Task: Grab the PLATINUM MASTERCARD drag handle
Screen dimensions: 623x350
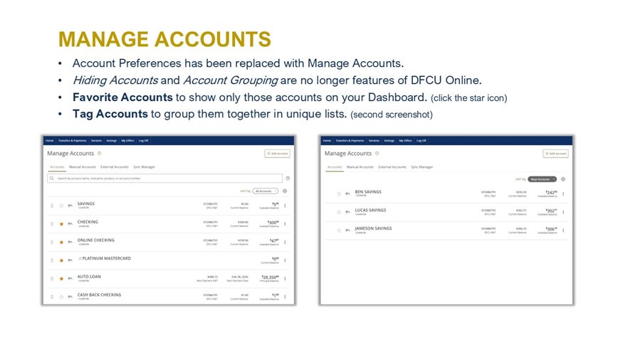Action: 52,260
